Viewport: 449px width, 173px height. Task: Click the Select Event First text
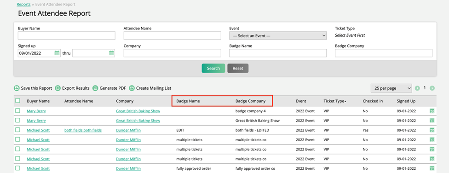tap(350, 35)
